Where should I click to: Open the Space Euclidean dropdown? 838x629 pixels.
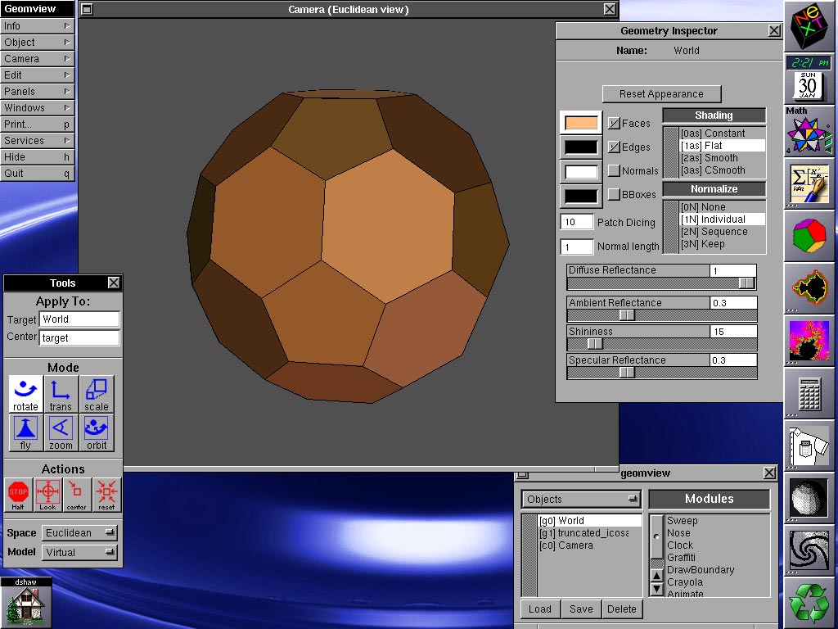(79, 532)
